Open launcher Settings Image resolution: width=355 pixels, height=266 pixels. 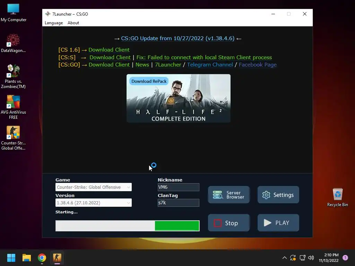[x=278, y=195]
